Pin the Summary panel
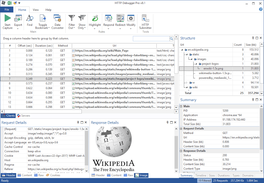 pyautogui.click(x=253, y=100)
